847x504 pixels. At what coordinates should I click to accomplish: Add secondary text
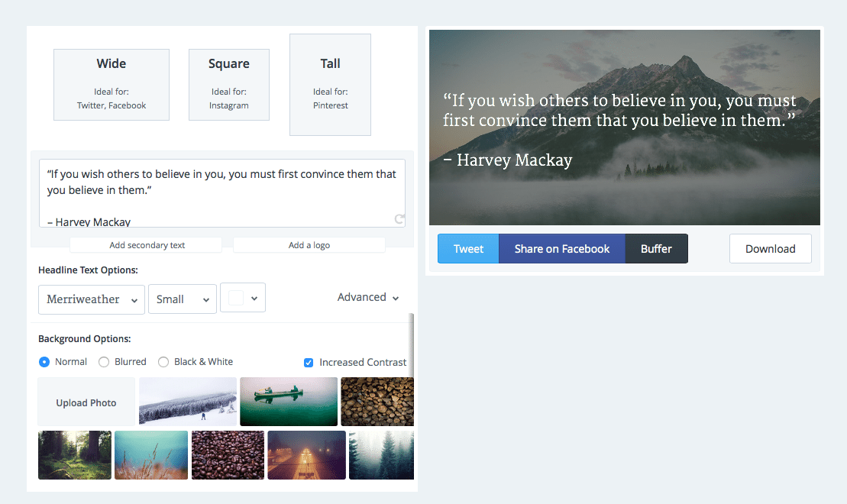point(147,245)
